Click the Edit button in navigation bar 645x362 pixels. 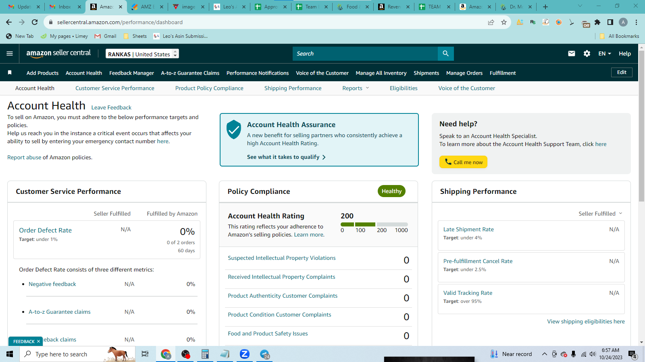622,72
